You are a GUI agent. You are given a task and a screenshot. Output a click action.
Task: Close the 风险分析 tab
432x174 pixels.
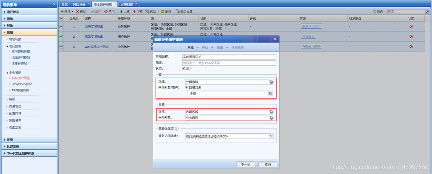tap(88, 4)
